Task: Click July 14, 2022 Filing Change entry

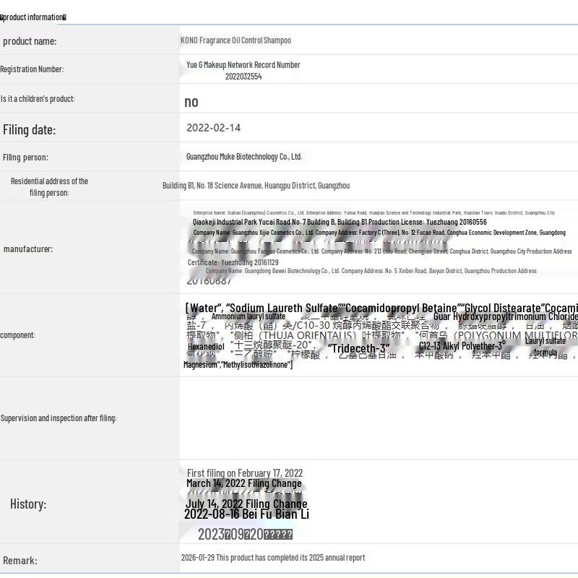Action: pyautogui.click(x=246, y=504)
